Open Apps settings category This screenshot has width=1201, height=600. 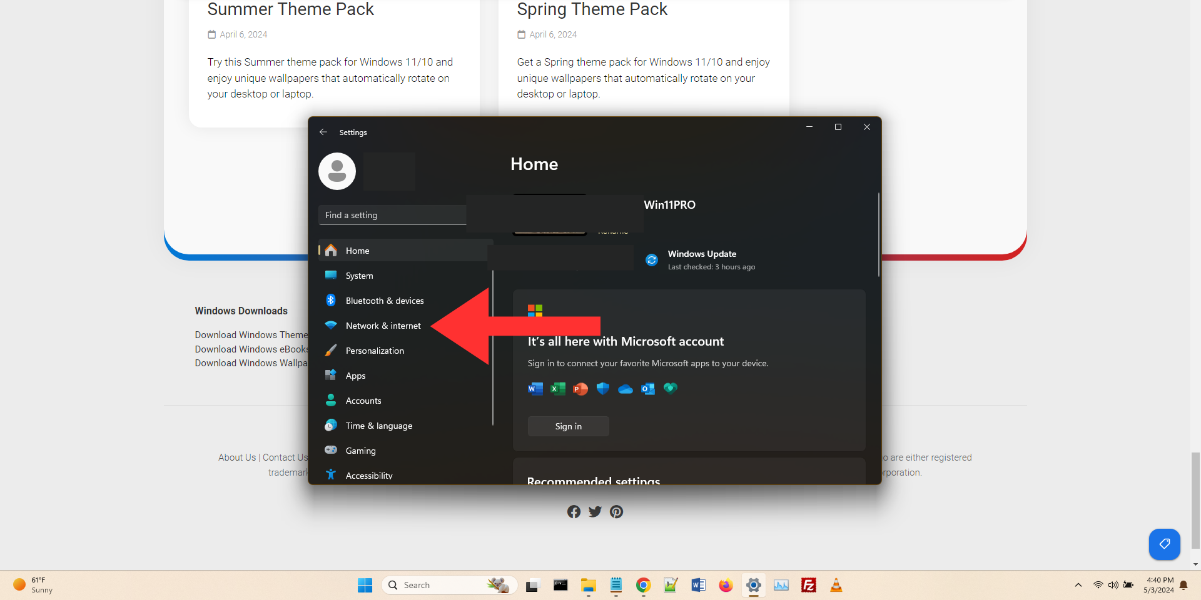(405, 375)
